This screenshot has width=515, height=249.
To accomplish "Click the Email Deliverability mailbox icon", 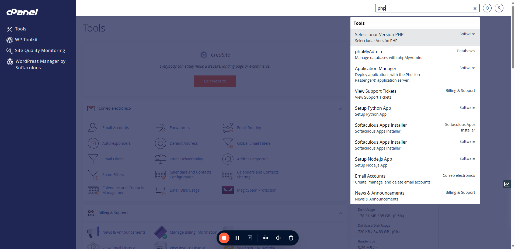I will click(161, 159).
